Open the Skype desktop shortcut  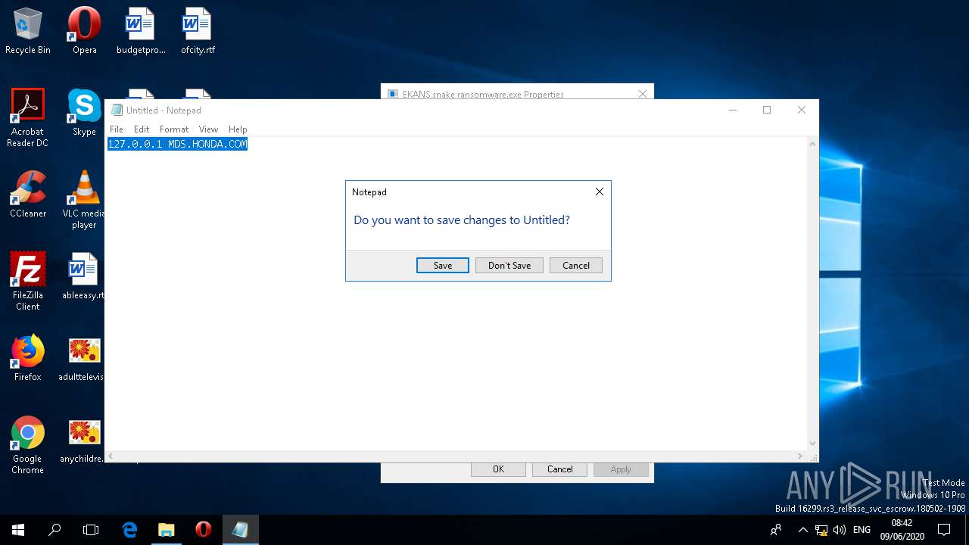[x=84, y=113]
